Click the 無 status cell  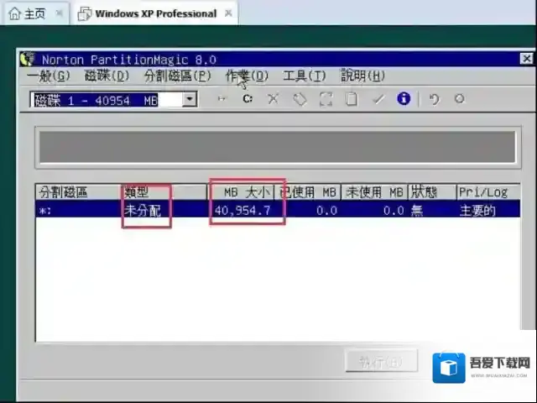point(417,211)
